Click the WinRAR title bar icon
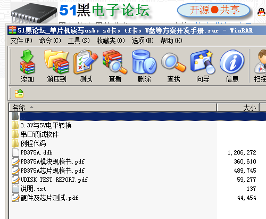 pyautogui.click(x=12, y=30)
